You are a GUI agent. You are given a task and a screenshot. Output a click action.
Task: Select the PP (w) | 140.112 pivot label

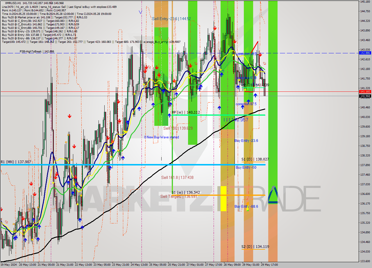(x=186, y=112)
